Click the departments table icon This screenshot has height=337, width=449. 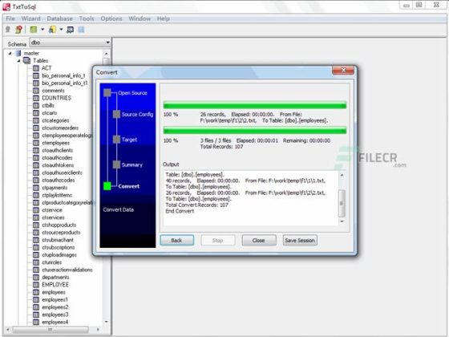click(x=36, y=277)
